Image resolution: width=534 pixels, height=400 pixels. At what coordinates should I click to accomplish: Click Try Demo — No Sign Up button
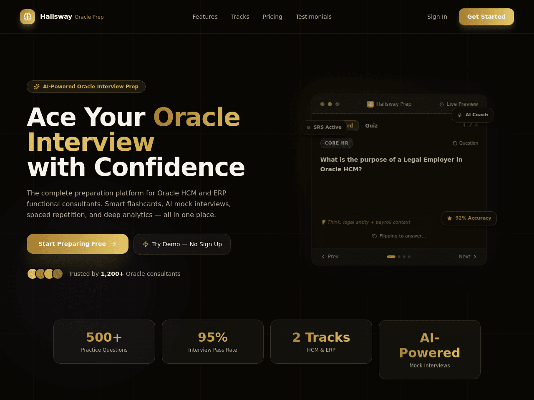(182, 244)
